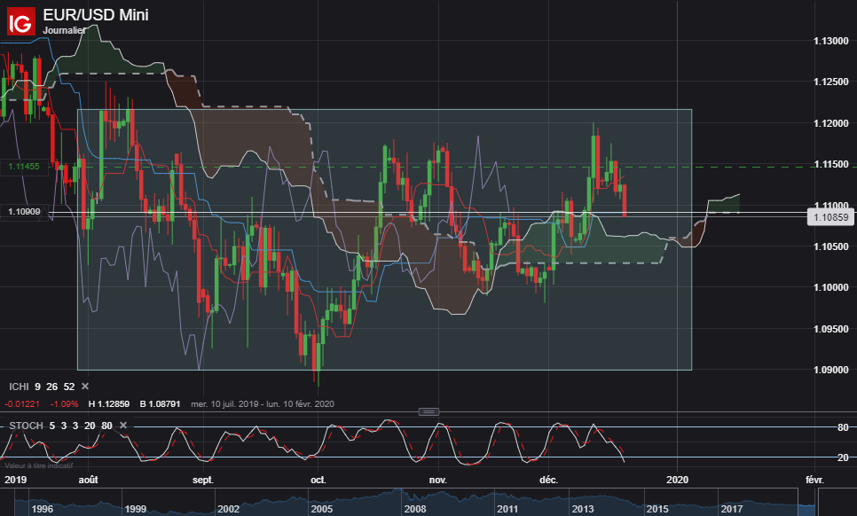This screenshot has width=857, height=516.
Task: Click the date range text 10 juil. 2019 - 10 févr. 2020
Action: (x=263, y=404)
